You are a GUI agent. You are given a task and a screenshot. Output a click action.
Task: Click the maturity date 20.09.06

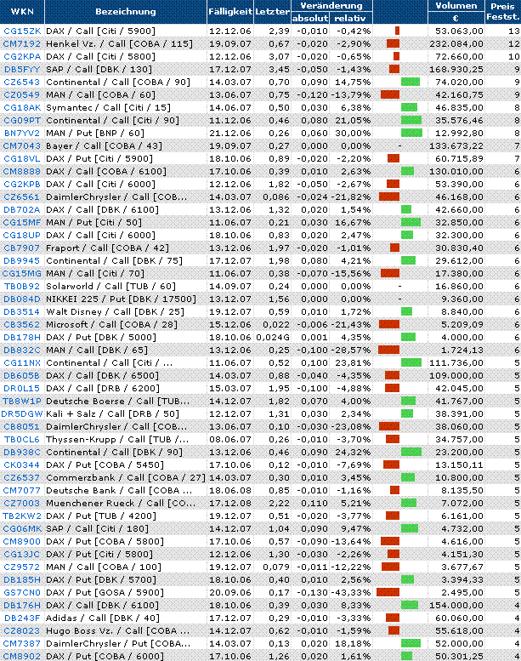click(x=230, y=592)
